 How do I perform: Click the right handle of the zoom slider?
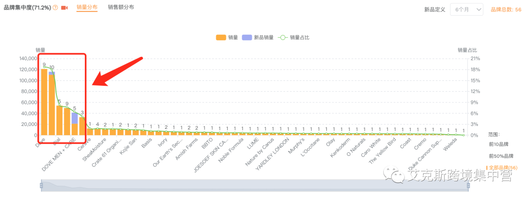[x=468, y=185]
